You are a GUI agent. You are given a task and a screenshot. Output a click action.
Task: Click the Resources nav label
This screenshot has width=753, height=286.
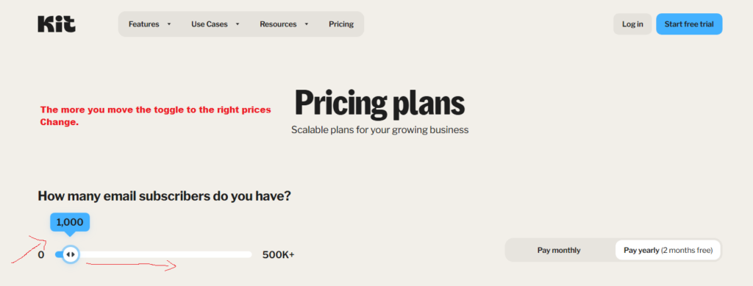[x=278, y=24]
